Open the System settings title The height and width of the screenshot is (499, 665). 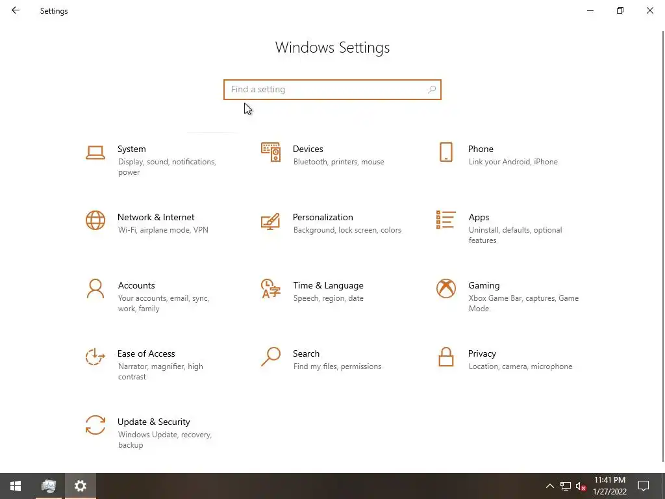click(131, 149)
